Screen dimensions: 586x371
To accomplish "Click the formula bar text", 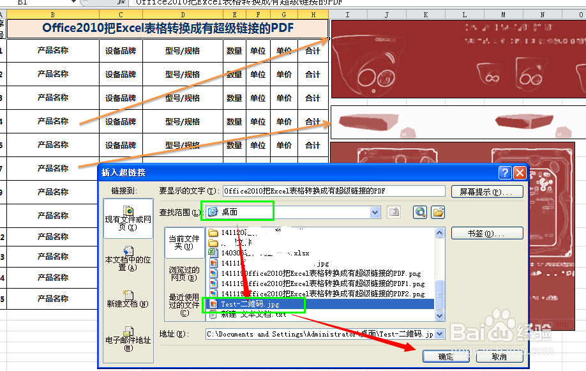I will point(239,2).
